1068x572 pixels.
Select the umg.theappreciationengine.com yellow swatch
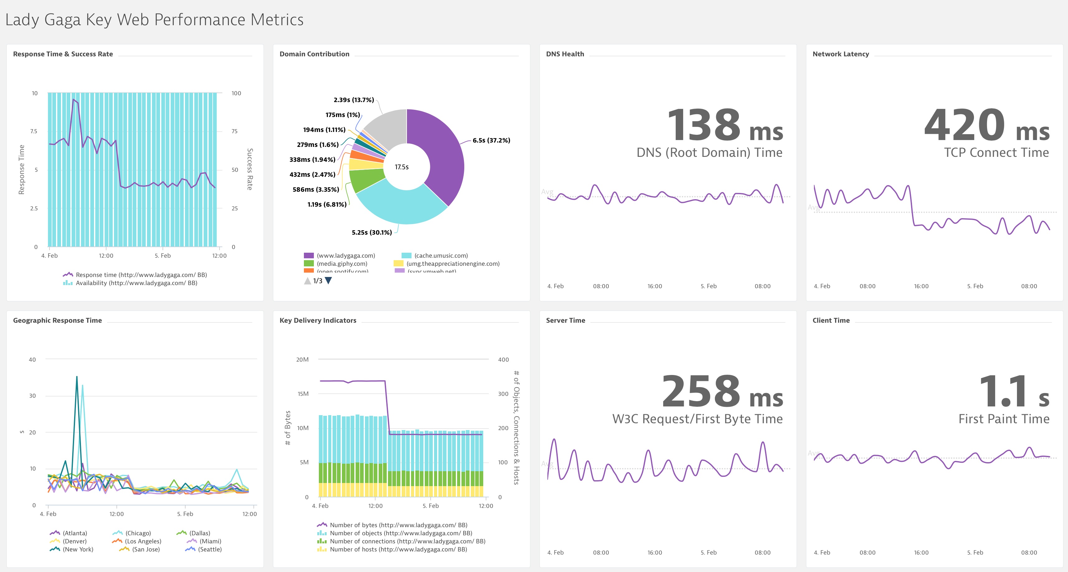tap(399, 264)
